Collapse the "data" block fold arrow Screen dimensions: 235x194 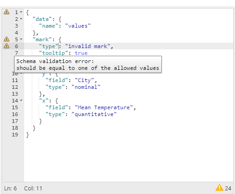tap(21, 19)
